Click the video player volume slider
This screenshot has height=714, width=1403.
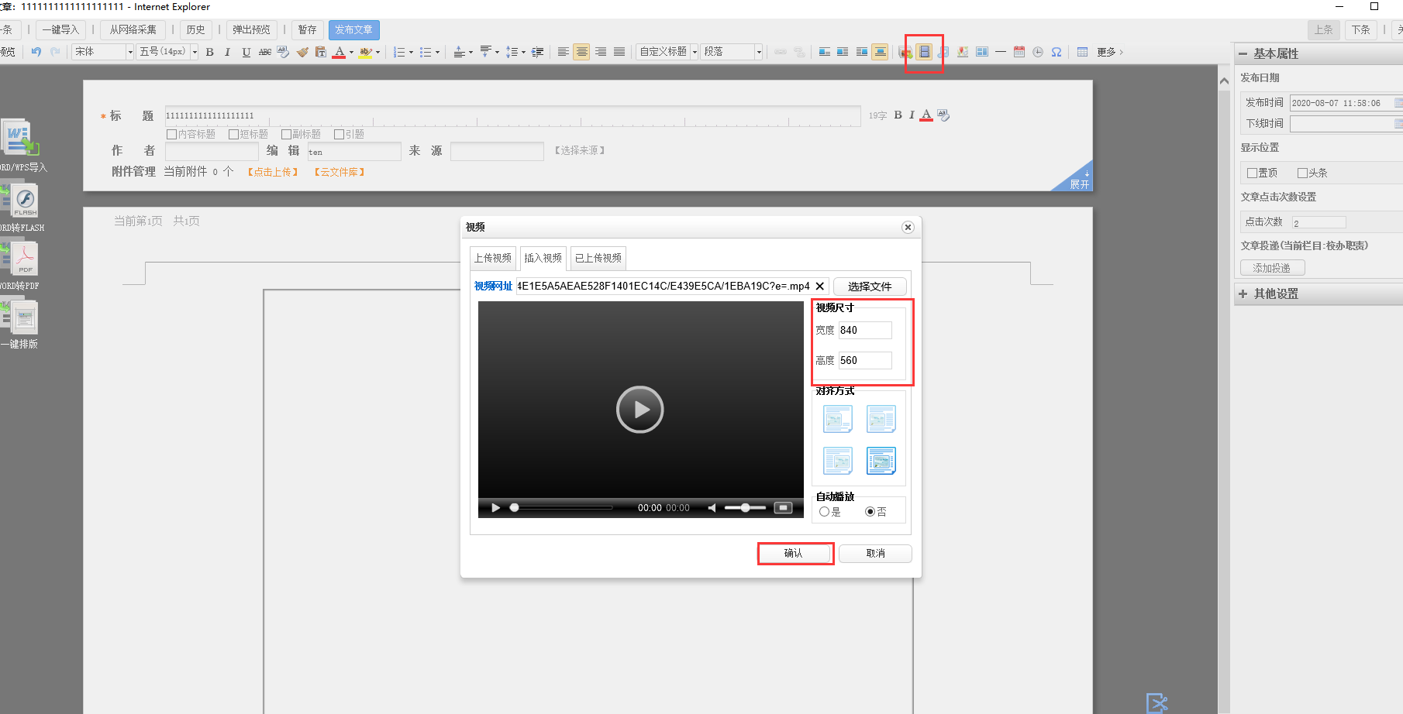coord(744,508)
